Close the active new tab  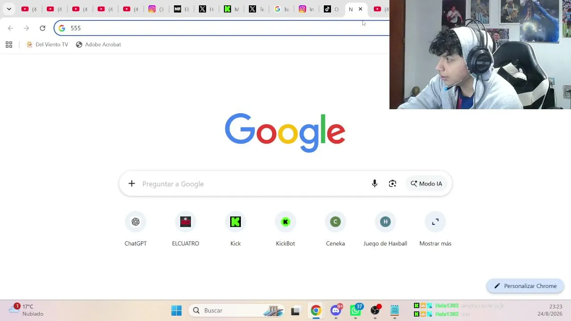[360, 9]
